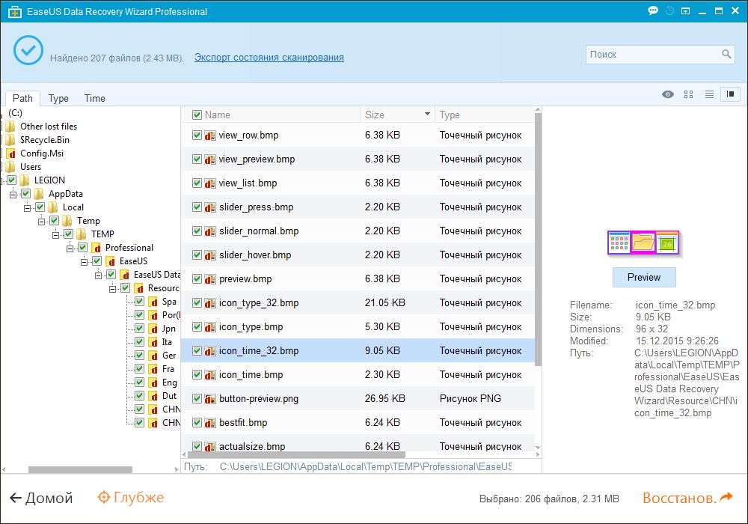Switch to thumbnail grid view icon
This screenshot has height=524, width=748.
coord(688,94)
